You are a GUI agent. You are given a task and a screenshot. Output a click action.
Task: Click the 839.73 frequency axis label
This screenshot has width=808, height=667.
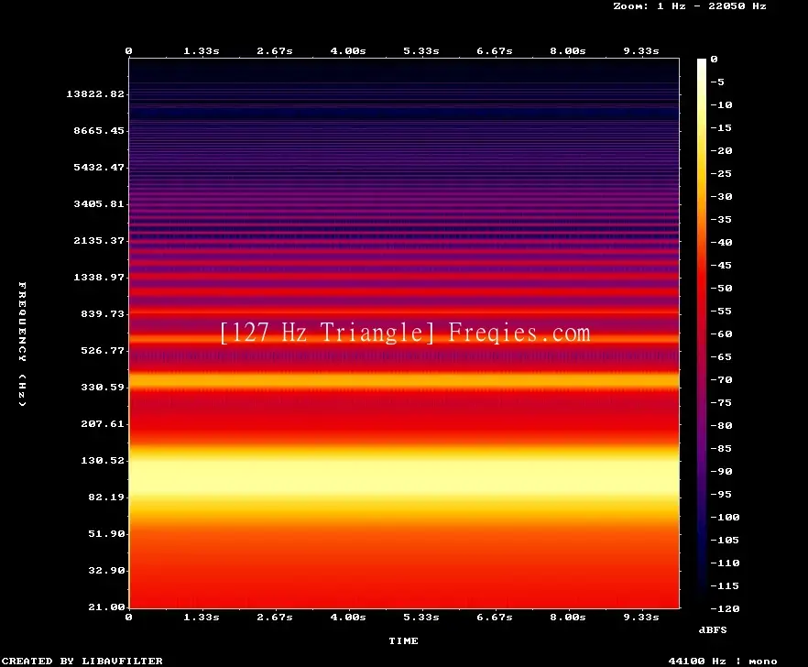pos(103,313)
